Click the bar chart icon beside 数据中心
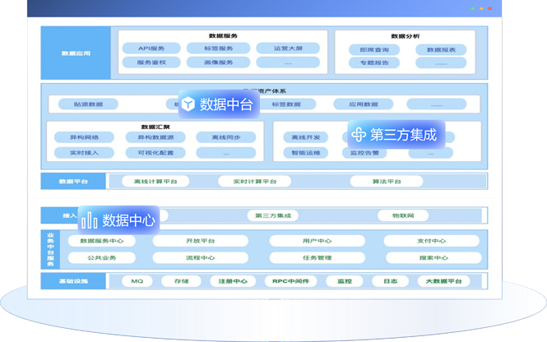 pyautogui.click(x=89, y=220)
